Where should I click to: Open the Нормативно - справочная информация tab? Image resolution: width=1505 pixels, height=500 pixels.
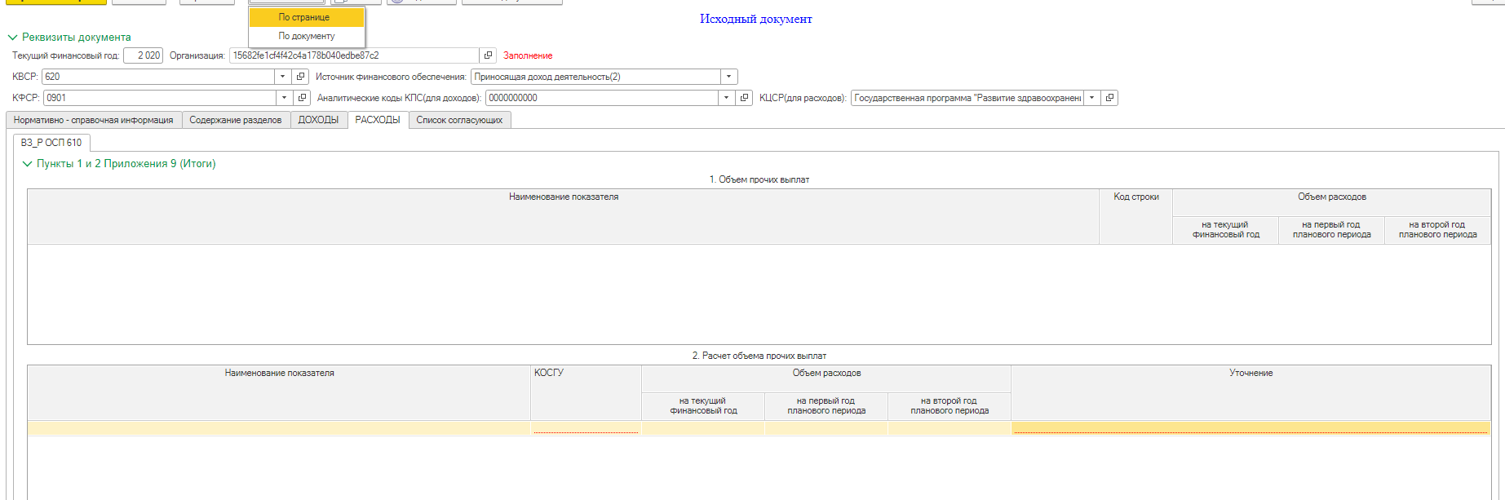tap(93, 120)
